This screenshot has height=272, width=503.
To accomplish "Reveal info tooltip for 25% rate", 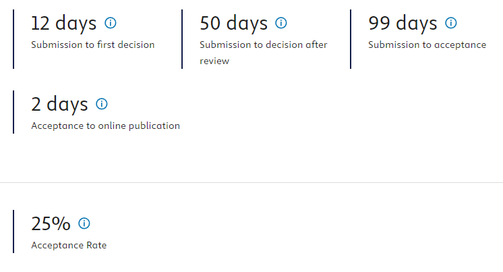I will tap(84, 223).
